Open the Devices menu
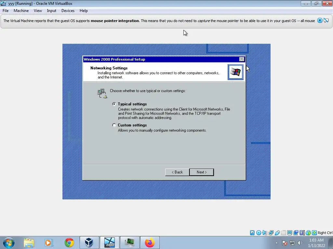Screen dimensions: 333x249 [x=68, y=11]
